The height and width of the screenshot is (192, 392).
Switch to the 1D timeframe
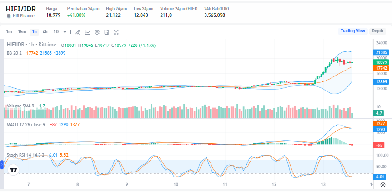click(x=56, y=32)
